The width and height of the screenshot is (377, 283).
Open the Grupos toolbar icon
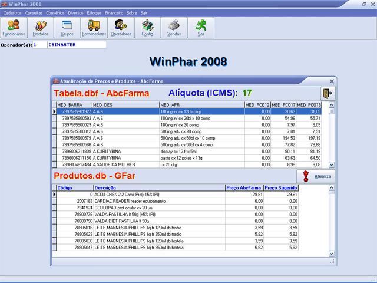click(x=67, y=28)
